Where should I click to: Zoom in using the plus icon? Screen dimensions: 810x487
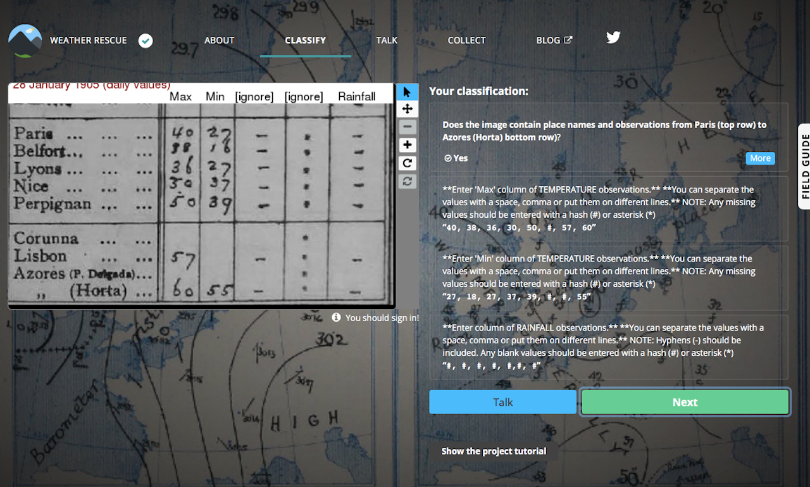407,144
